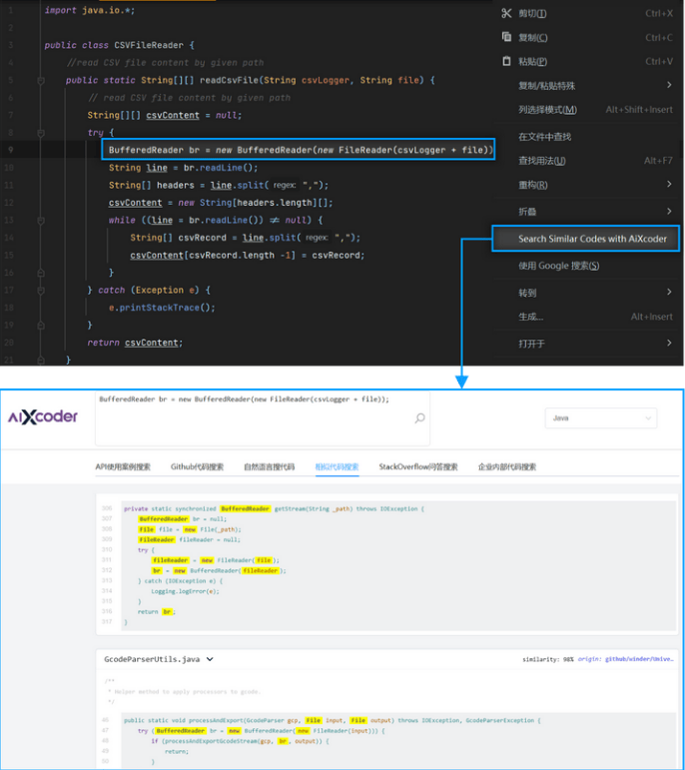
Task: Click the clipboard Paste icon in context menu
Action: (x=506, y=61)
